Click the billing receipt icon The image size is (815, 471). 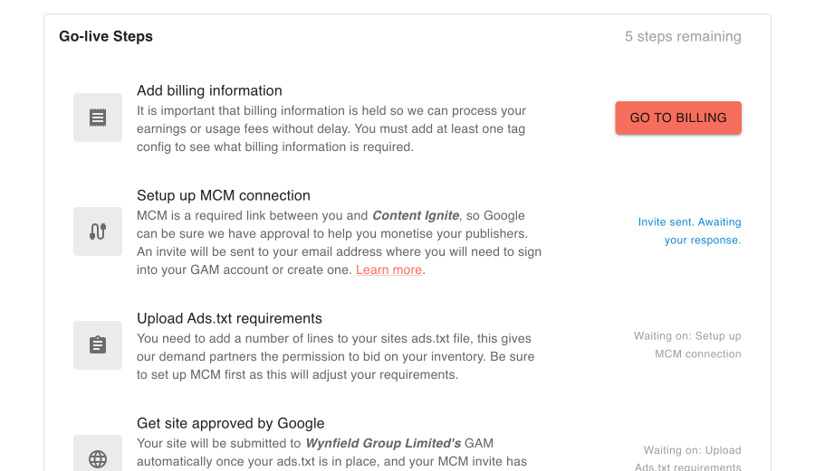click(98, 118)
